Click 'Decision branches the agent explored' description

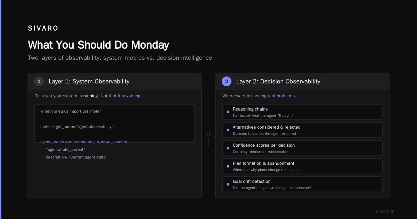[264, 133]
